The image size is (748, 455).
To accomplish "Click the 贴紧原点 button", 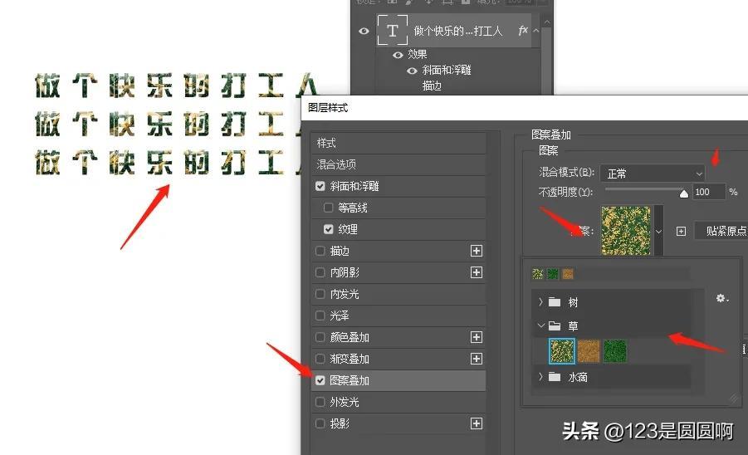I will (x=723, y=231).
